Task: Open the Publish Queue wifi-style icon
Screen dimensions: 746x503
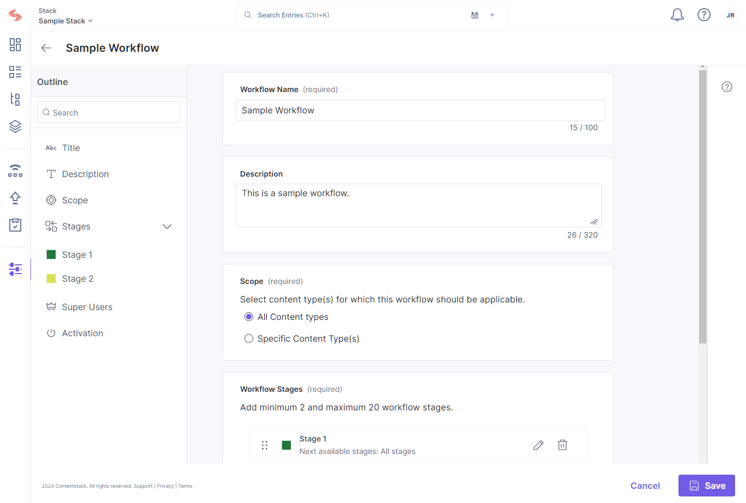Action: click(15, 171)
